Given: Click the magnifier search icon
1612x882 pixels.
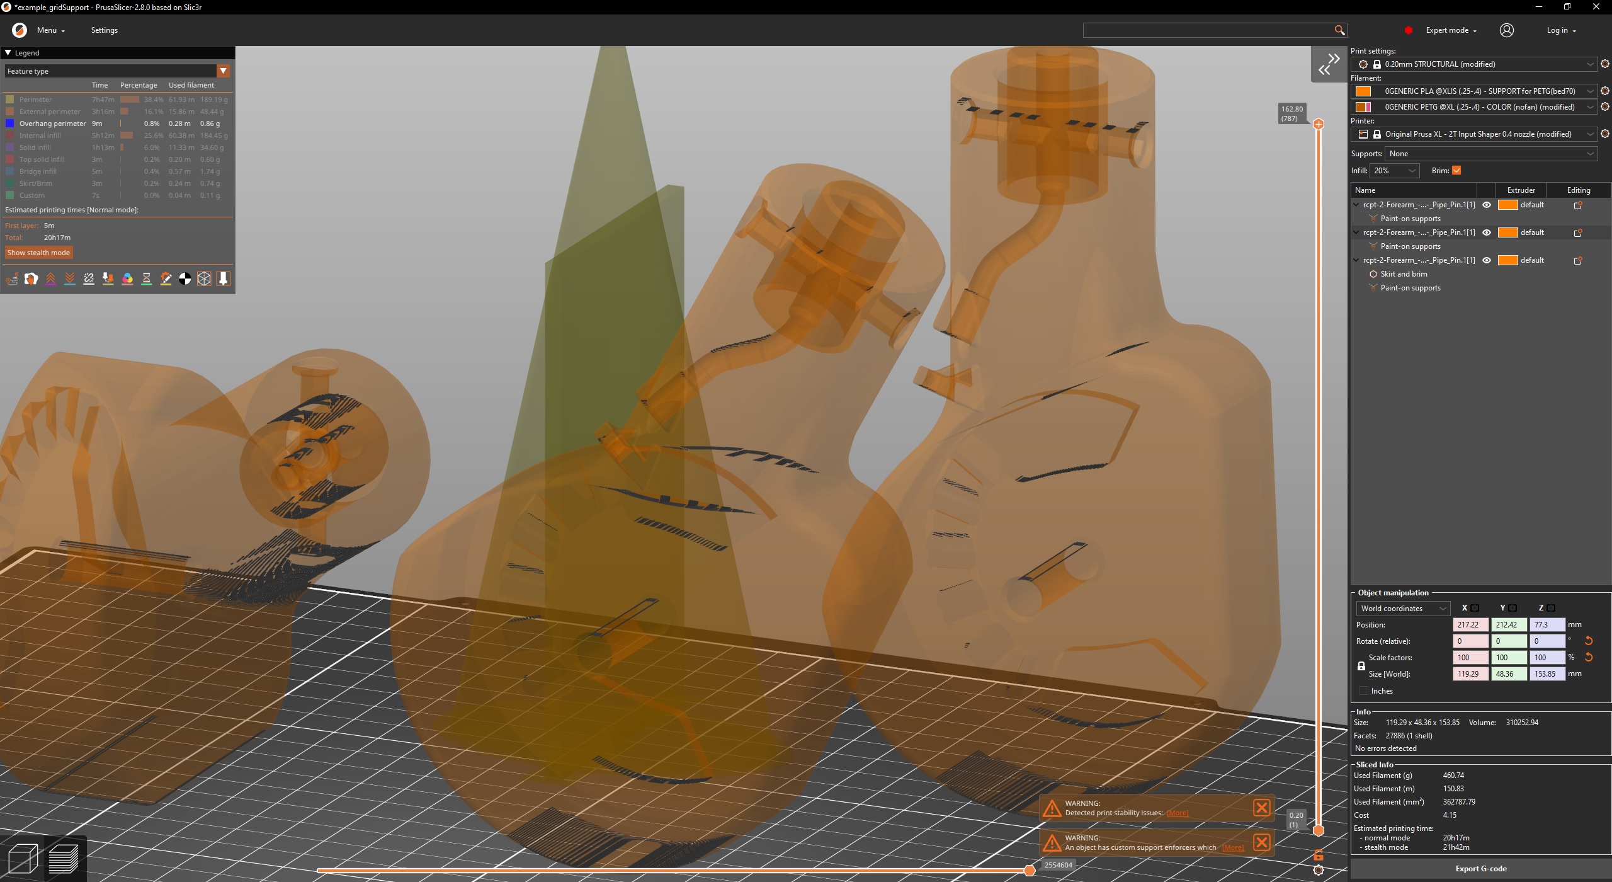Looking at the screenshot, I should click(1339, 30).
